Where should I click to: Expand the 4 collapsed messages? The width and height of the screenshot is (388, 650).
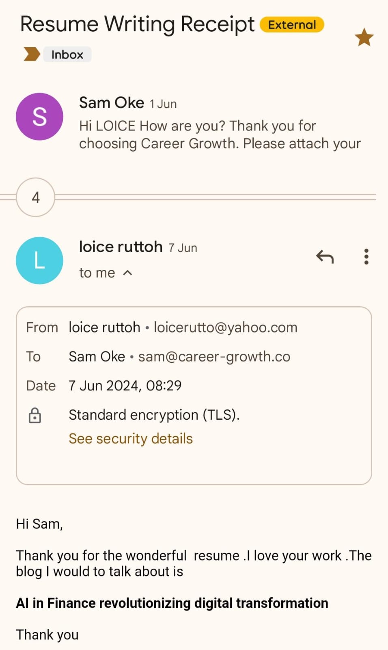click(36, 197)
